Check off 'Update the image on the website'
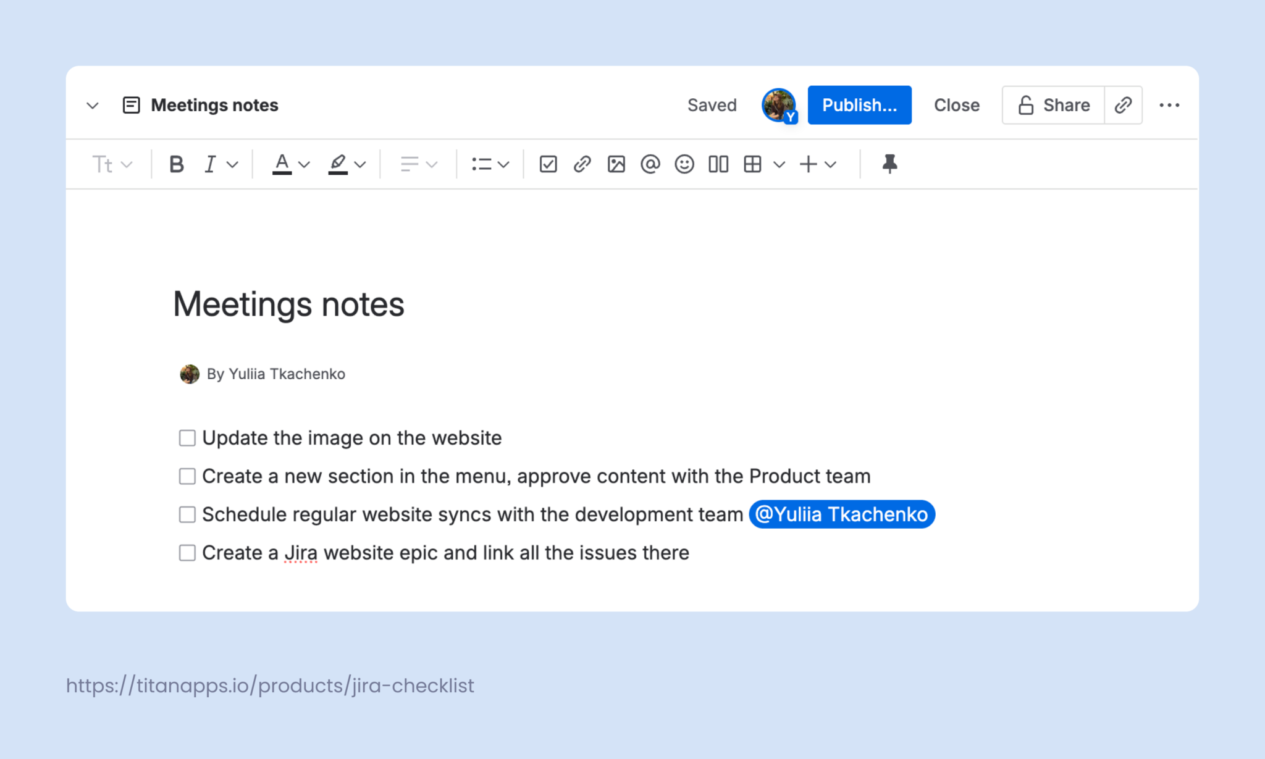 pyautogui.click(x=187, y=438)
